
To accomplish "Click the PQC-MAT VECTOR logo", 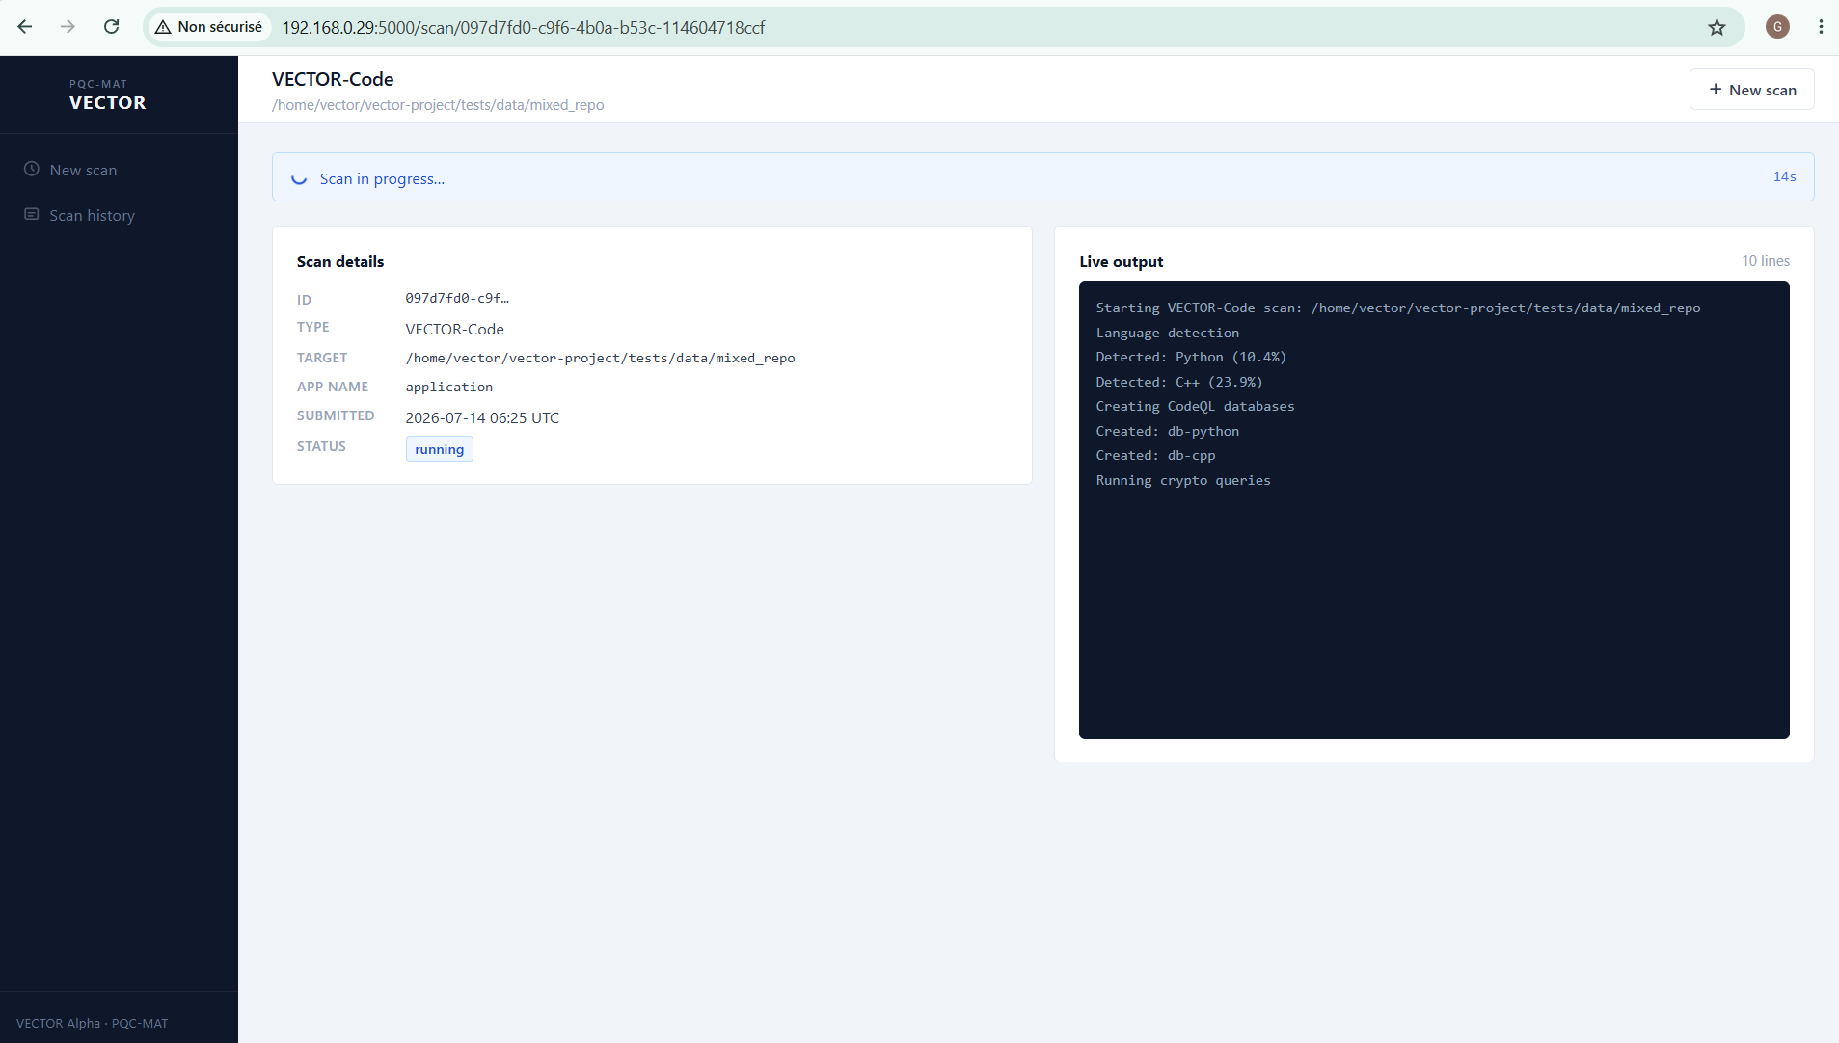I will (x=107, y=95).
